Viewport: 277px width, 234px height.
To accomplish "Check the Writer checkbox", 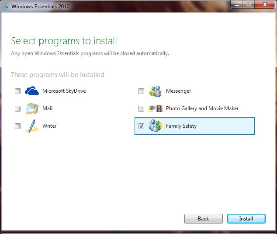I will pos(17,126).
